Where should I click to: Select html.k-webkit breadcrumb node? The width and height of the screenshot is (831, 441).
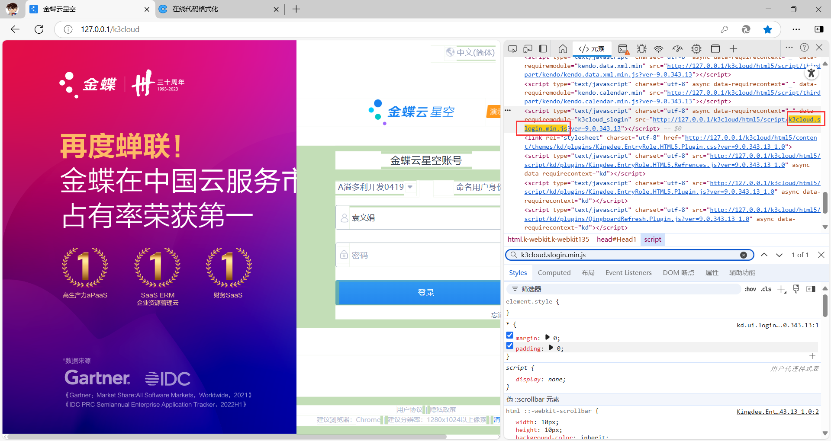[x=548, y=240]
